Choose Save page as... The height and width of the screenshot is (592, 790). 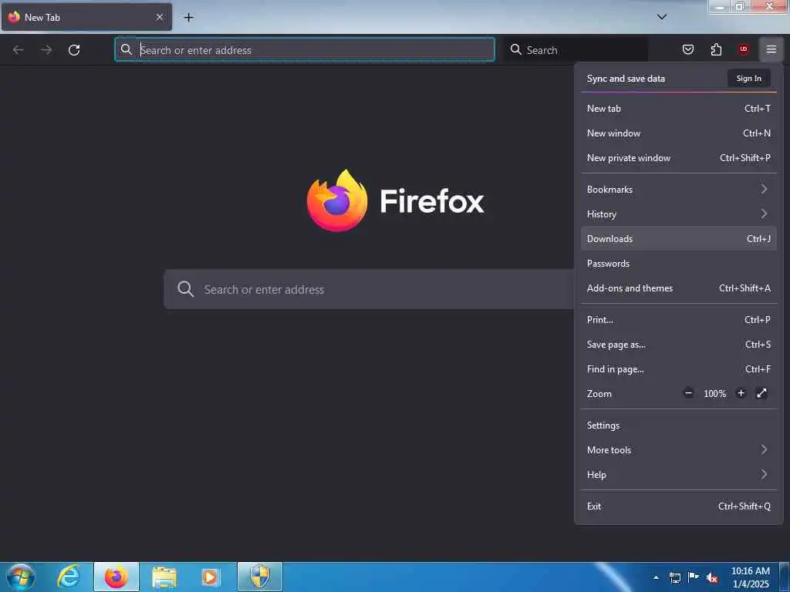tap(679, 345)
